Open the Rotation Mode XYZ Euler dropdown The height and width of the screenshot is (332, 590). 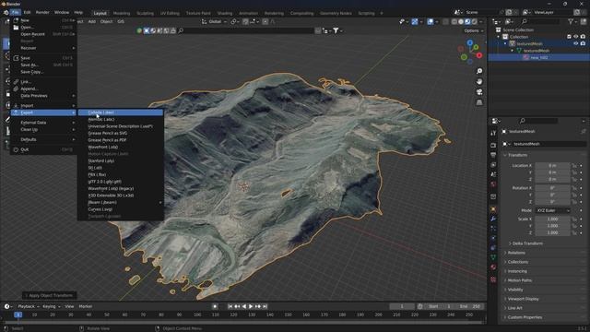click(553, 210)
